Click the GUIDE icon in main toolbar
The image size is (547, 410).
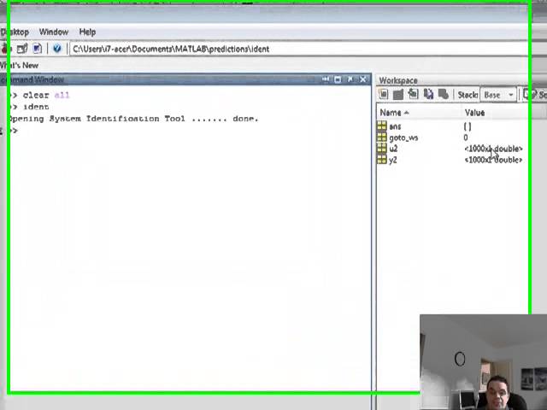tap(22, 49)
